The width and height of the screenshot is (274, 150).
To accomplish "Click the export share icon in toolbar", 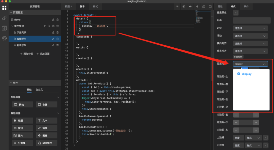I will click(x=210, y=6).
